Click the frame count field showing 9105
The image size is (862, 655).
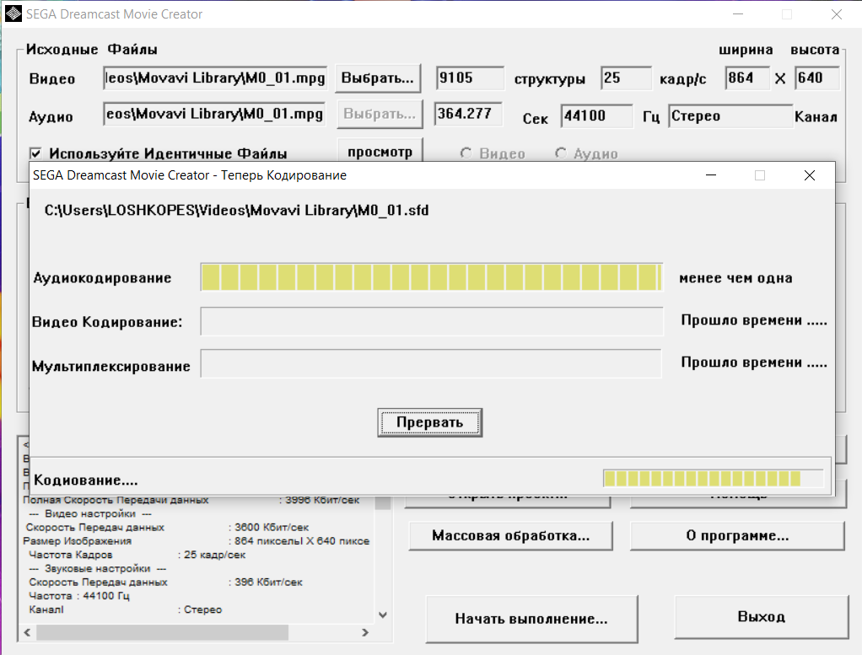[470, 78]
